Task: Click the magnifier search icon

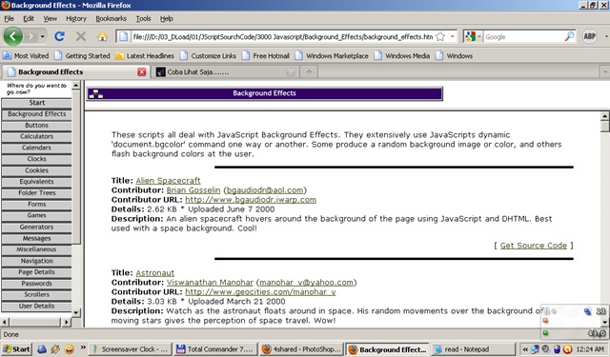Action: 569,36
